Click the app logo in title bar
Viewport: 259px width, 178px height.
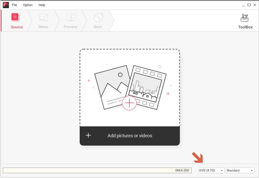click(6, 5)
